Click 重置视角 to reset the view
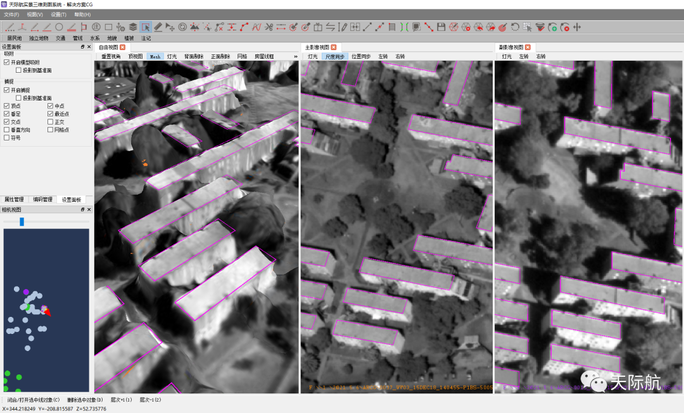684x413 pixels. [x=111, y=56]
